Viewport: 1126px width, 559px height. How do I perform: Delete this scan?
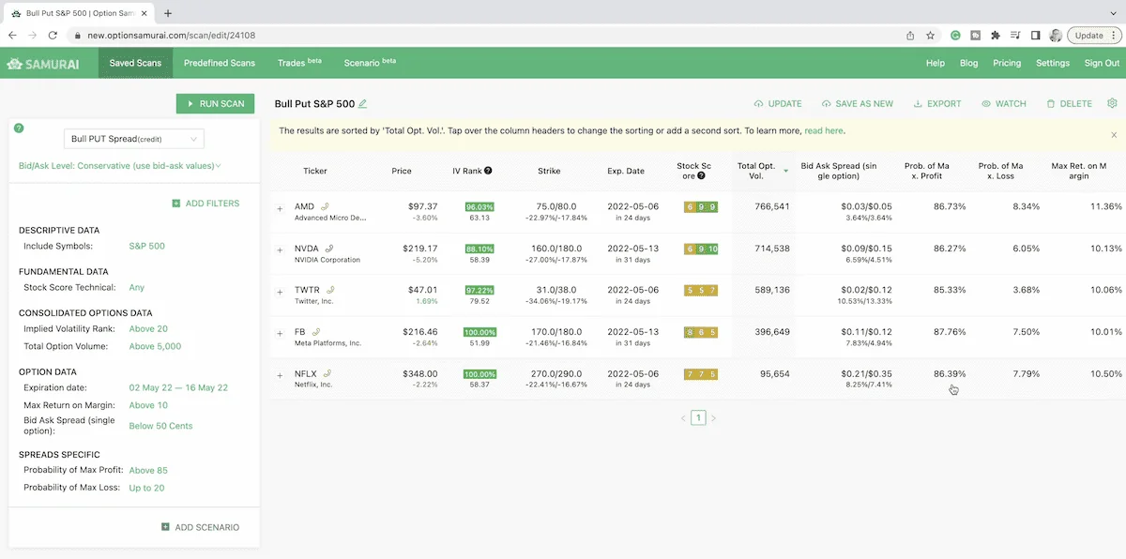point(1070,104)
